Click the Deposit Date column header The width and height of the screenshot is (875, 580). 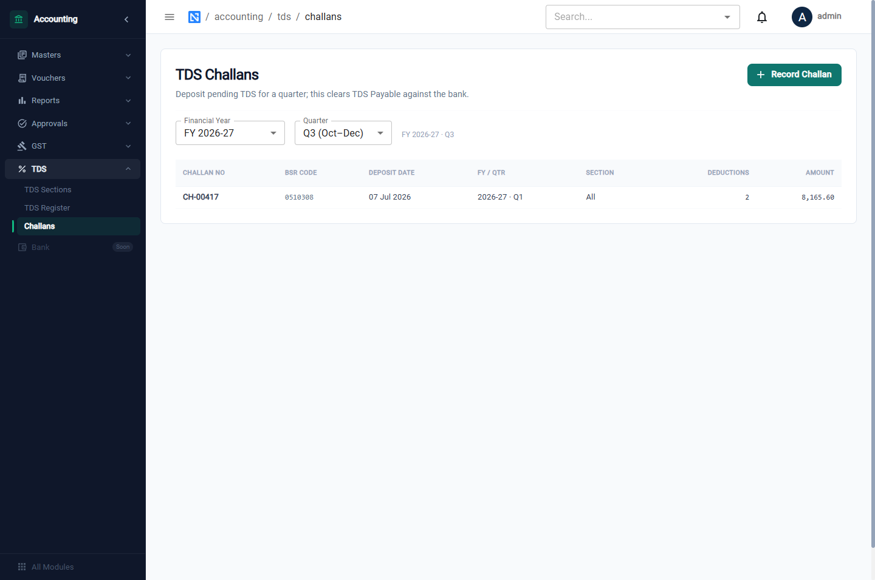(391, 173)
